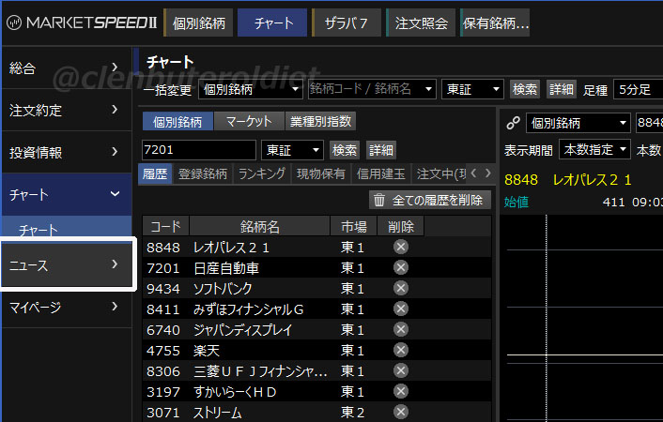The width and height of the screenshot is (663, 422).
Task: Click the chain link icon in chart panel
Action: [x=513, y=123]
